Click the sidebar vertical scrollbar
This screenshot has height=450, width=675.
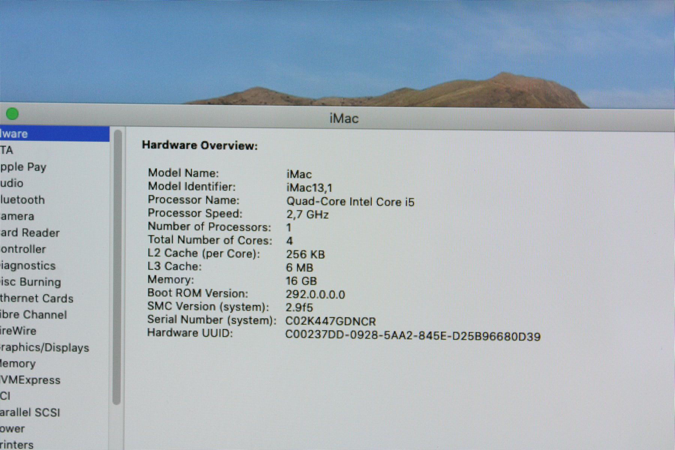117,267
